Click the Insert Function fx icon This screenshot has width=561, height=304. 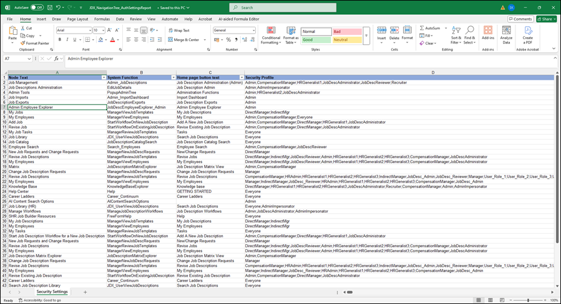pyautogui.click(x=56, y=59)
